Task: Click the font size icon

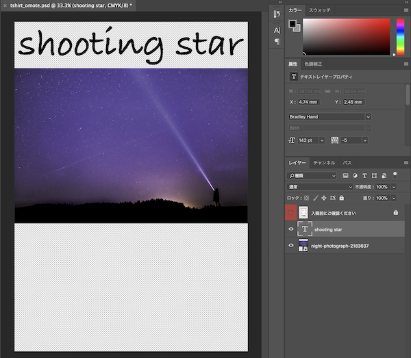Action: click(x=292, y=140)
